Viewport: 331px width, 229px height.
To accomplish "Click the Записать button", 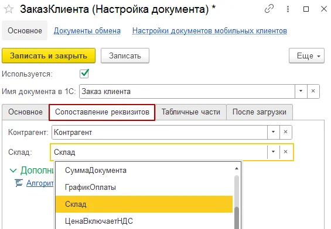I will tap(125, 55).
